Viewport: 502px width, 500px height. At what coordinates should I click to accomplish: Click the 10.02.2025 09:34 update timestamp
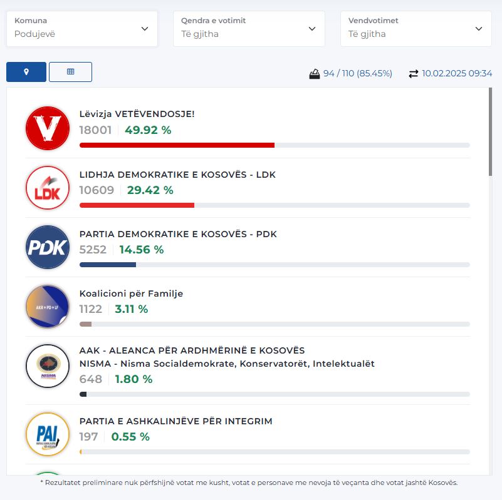tap(457, 74)
